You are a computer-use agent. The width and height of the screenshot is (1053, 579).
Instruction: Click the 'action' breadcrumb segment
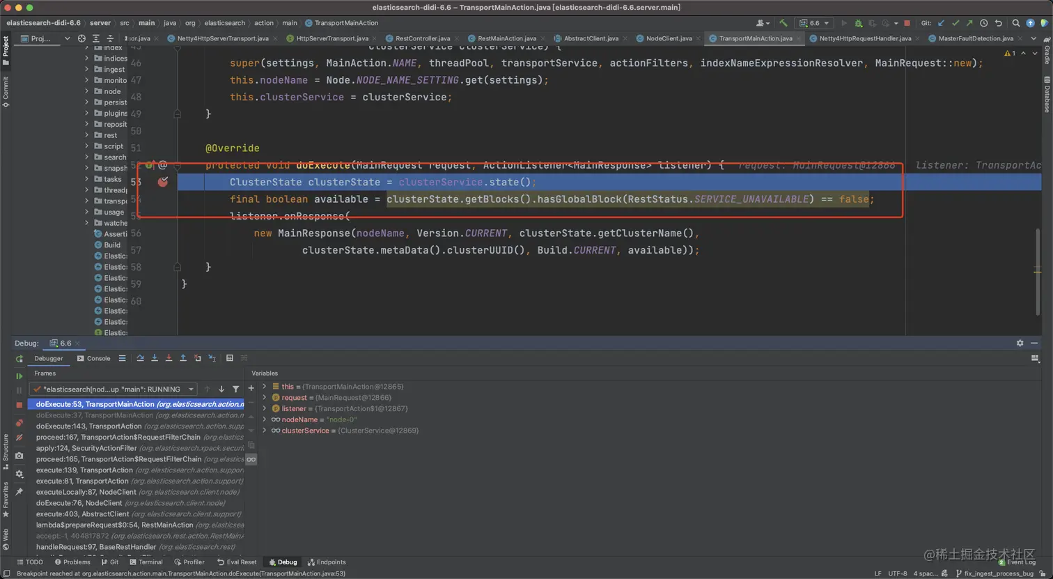coord(264,23)
